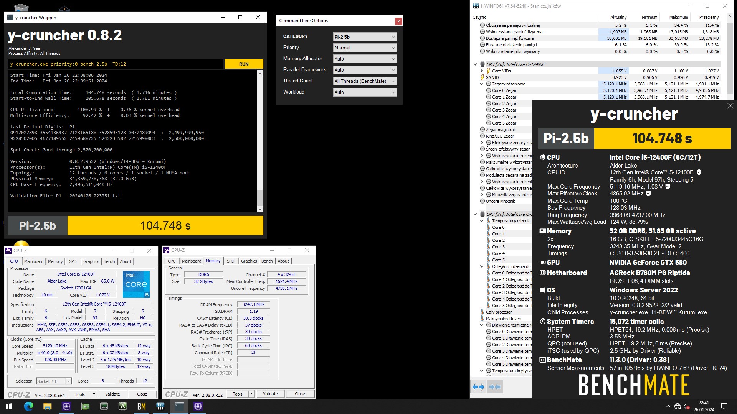This screenshot has height=414, width=737.
Task: Click the Maksimum column header in HWiNFO
Action: tap(675, 17)
